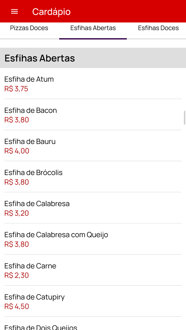Open the Esfiha de Bauru menu entry

coord(30,141)
